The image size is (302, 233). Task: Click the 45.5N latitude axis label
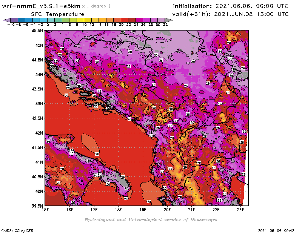tap(37, 31)
